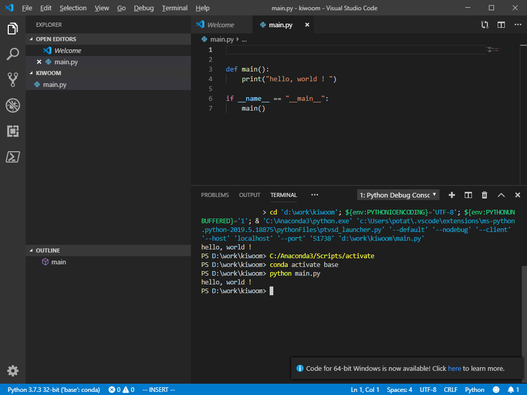Open the Explorer view in activity bar

click(13, 29)
